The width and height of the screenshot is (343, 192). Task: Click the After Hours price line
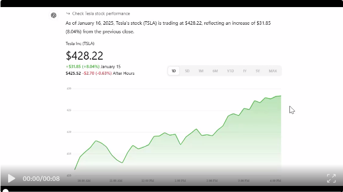pos(100,73)
